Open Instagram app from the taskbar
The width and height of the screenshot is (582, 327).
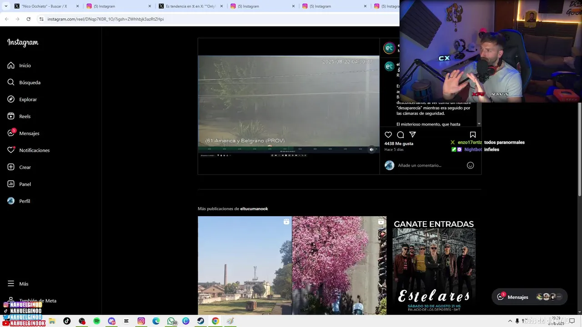pos(141,321)
